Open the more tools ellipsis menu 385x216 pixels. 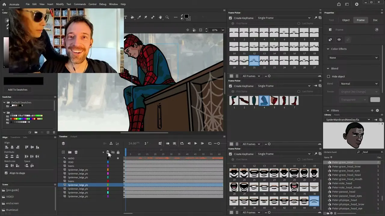pyautogui.click(x=176, y=17)
